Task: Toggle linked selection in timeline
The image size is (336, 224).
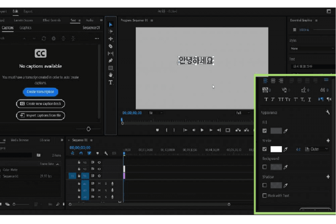Action: [x=89, y=153]
